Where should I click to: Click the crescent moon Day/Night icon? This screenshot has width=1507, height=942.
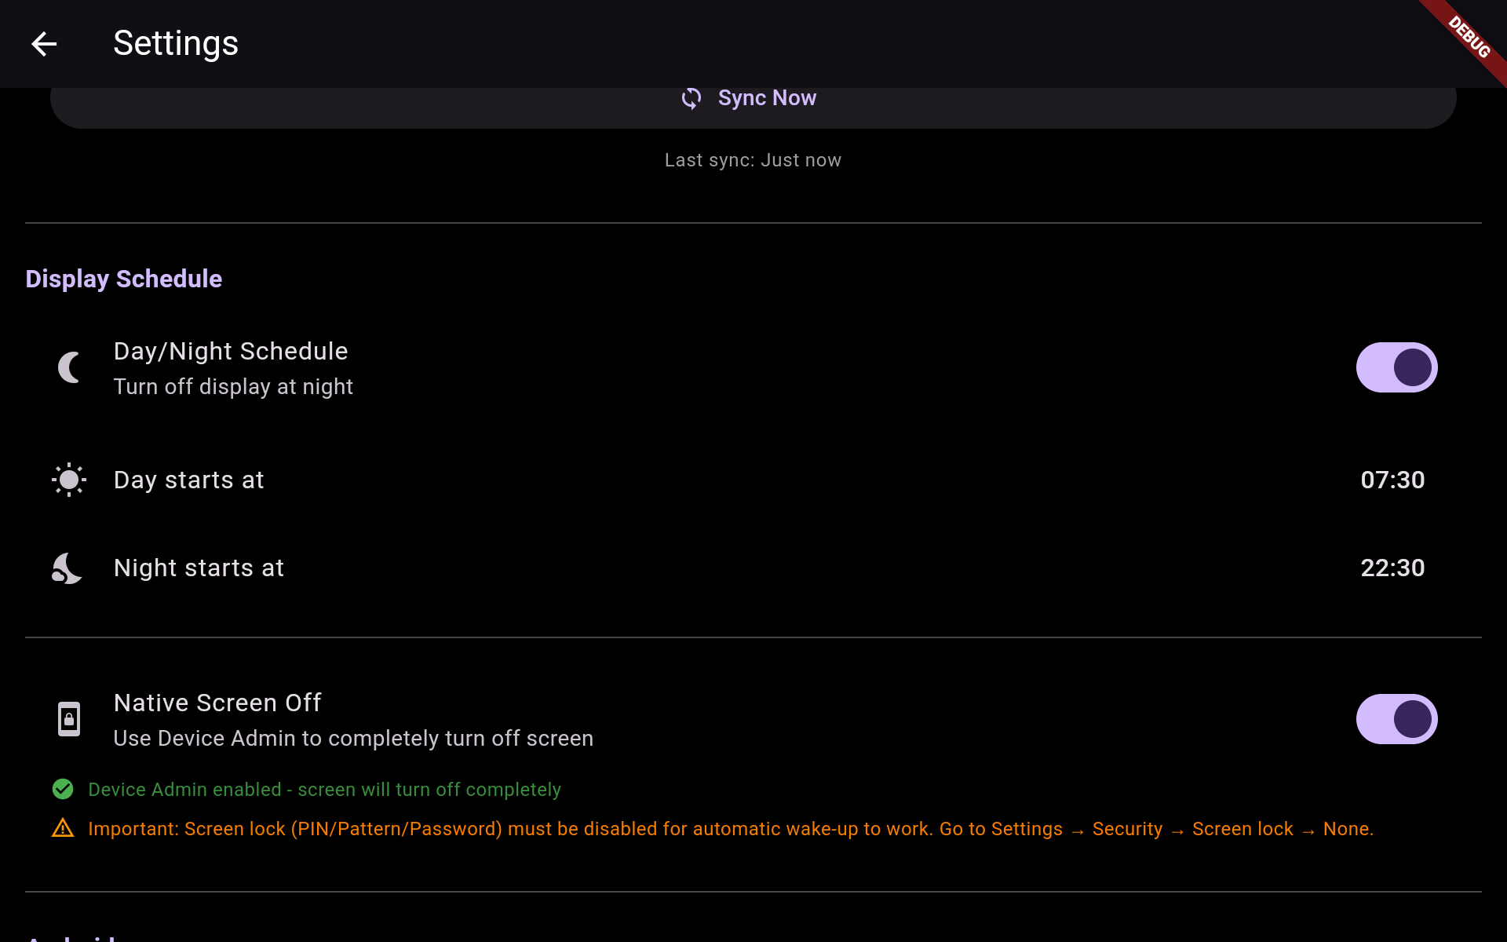[69, 367]
